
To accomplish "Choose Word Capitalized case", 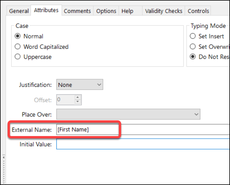I will [18, 47].
